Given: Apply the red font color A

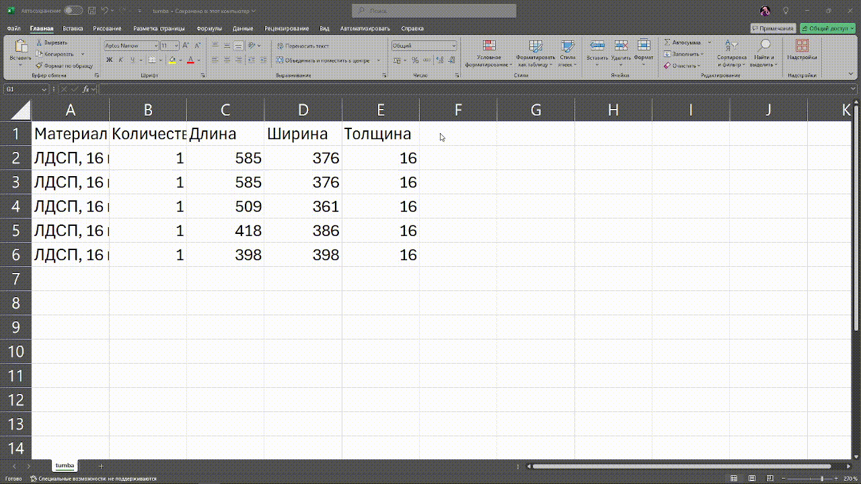Looking at the screenshot, I should (x=190, y=60).
